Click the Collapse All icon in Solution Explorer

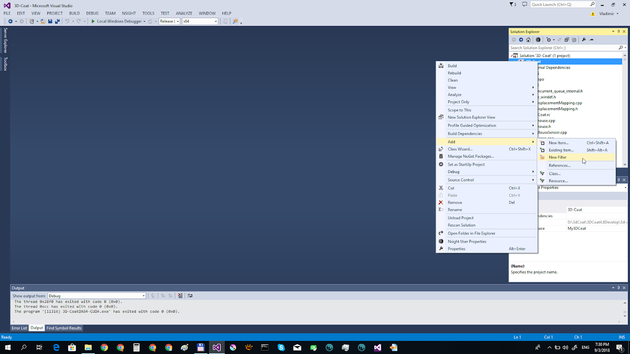pos(567,40)
